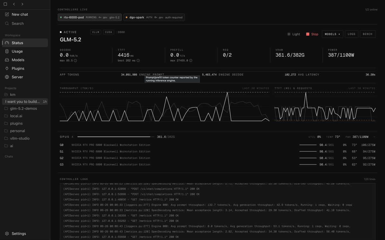Select the dgx-spark controller chip
Image resolution: width=385 pixels, height=240 pixels.
point(154,17)
